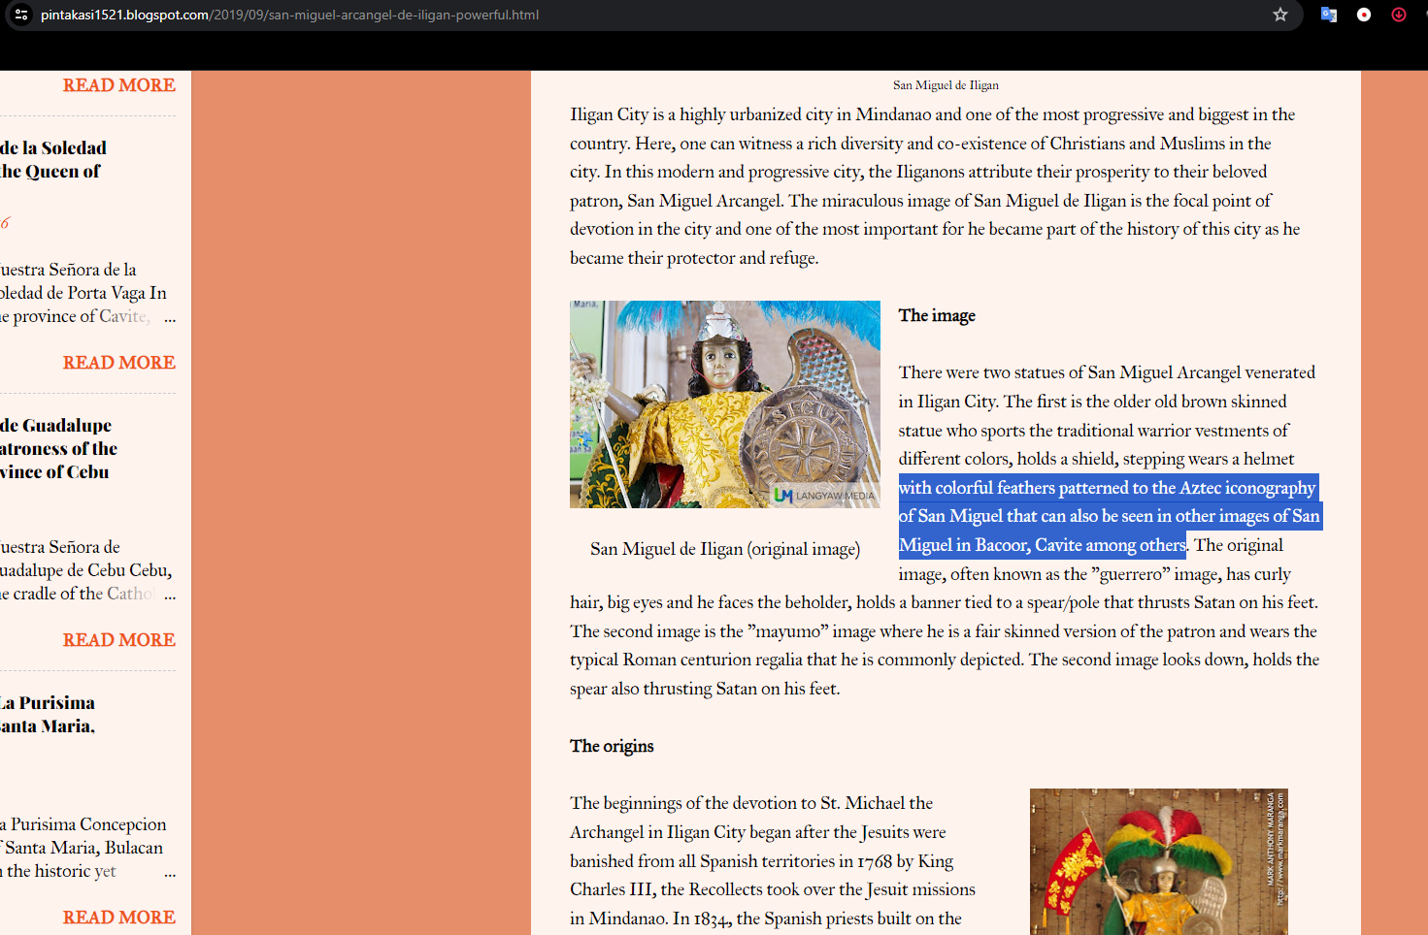Image resolution: width=1428 pixels, height=935 pixels.
Task: Open the Google Translate extension icon
Action: point(1329,15)
